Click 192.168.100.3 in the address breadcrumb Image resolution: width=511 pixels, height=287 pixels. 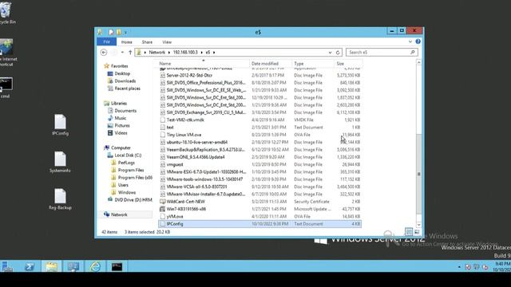point(185,52)
